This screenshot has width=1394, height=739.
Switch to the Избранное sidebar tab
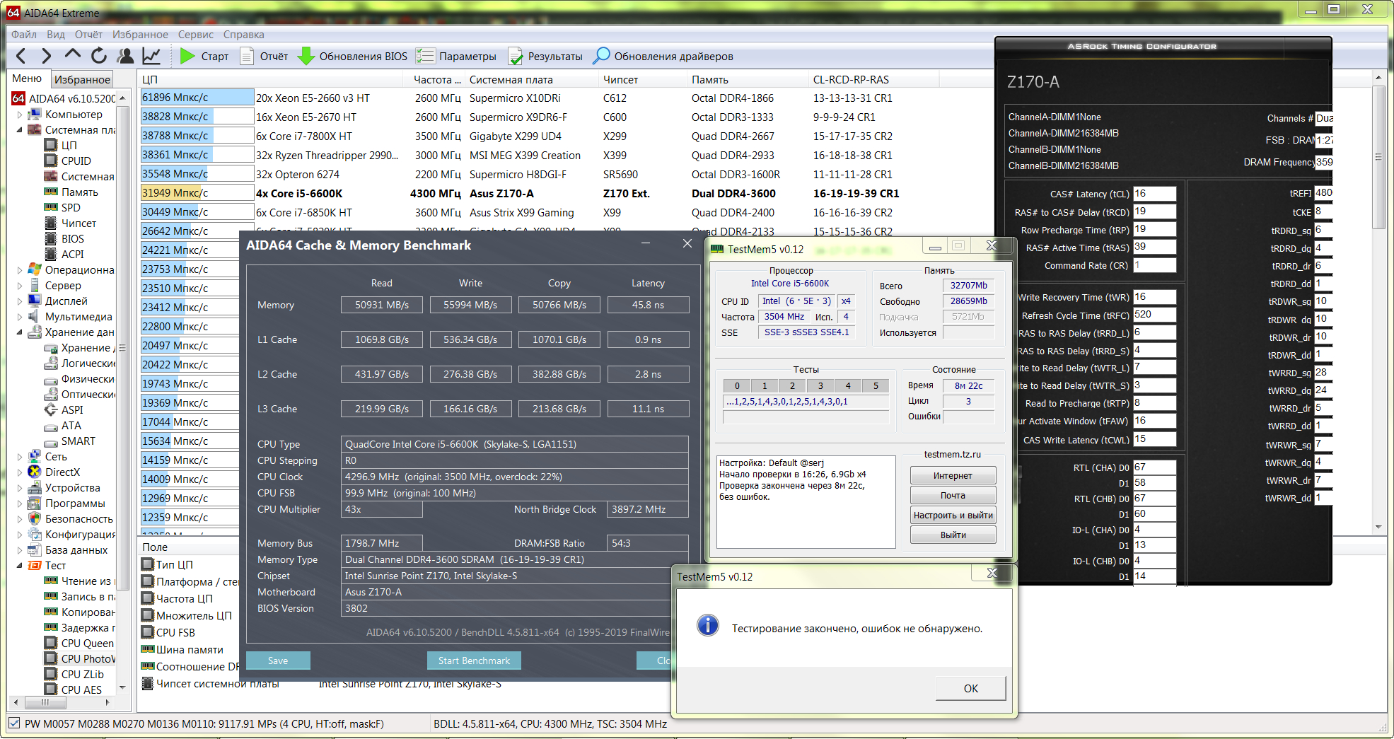82,79
